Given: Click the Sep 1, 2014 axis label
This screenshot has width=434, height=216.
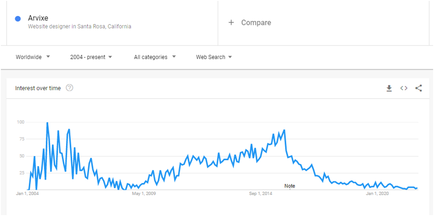Looking at the screenshot, I should [261, 193].
